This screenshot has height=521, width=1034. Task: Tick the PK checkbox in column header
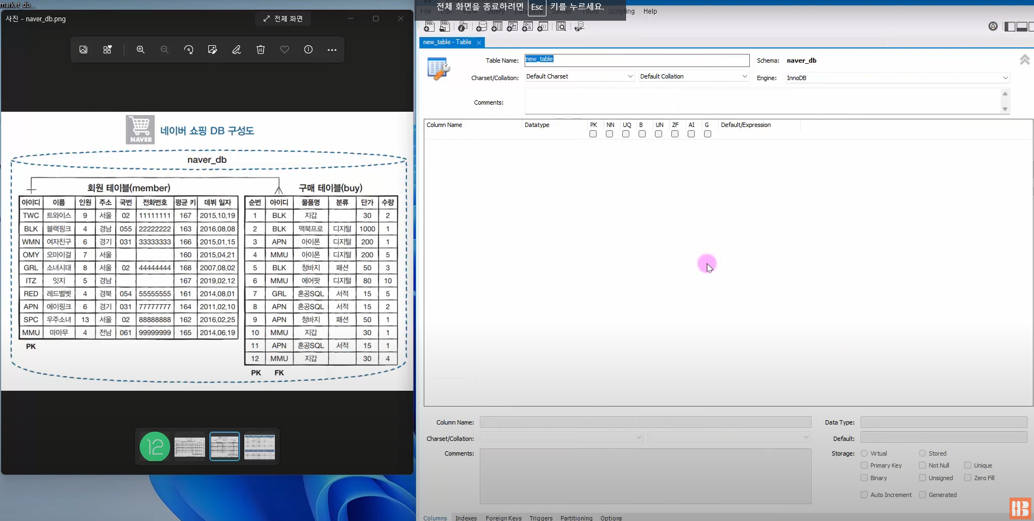[593, 134]
